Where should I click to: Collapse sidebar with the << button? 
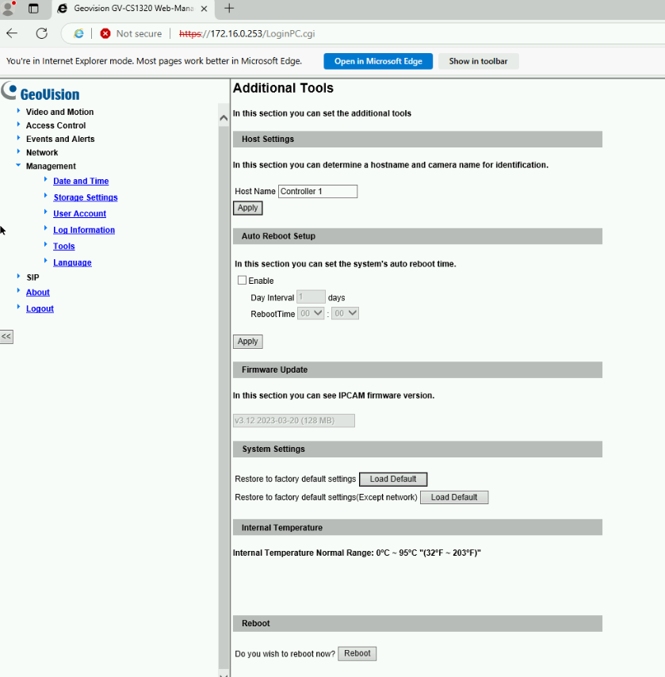[x=6, y=336]
